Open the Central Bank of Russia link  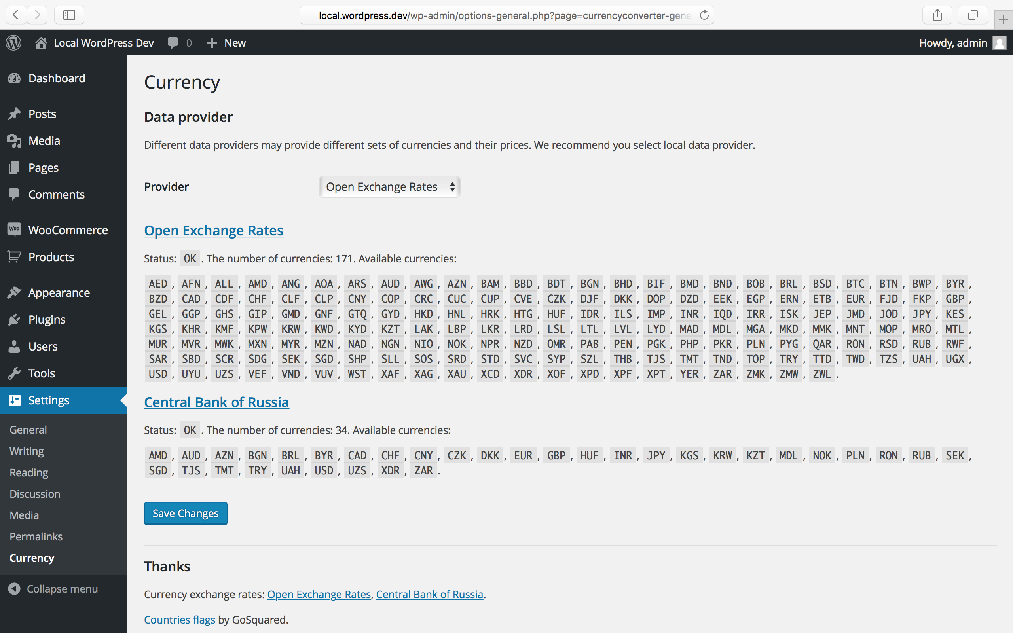pyautogui.click(x=216, y=402)
